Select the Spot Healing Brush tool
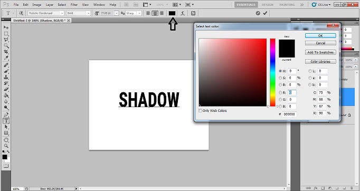The width and height of the screenshot is (360, 191). pos(6,65)
